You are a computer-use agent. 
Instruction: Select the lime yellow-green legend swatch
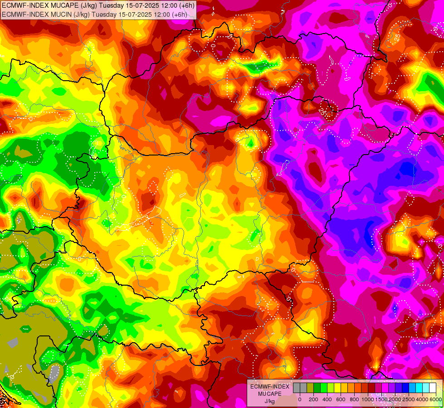coord(331,388)
